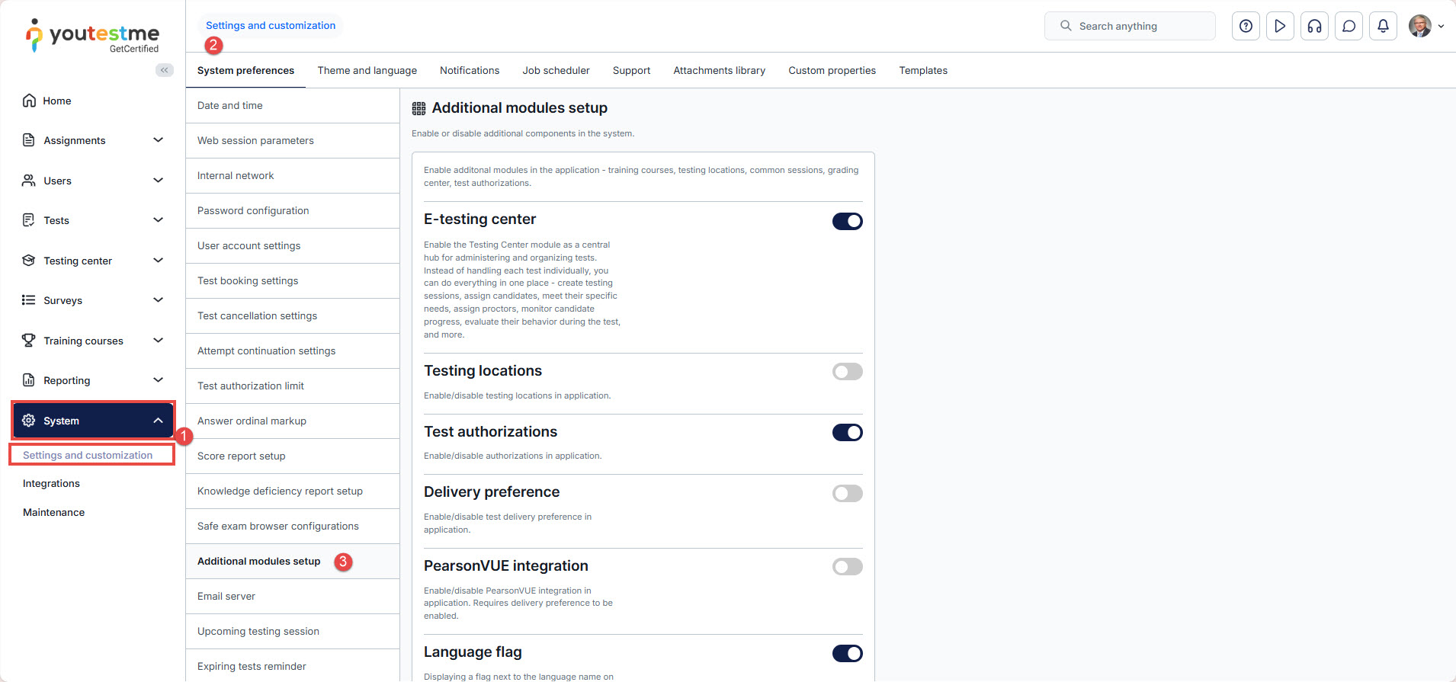Click the youtestme logo
Screen dimensions: 1456x682
pyautogui.click(x=93, y=35)
